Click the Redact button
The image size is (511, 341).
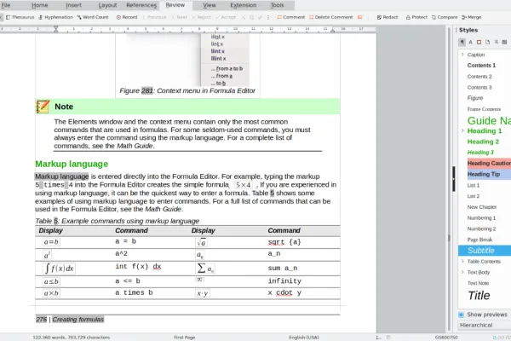coord(388,17)
